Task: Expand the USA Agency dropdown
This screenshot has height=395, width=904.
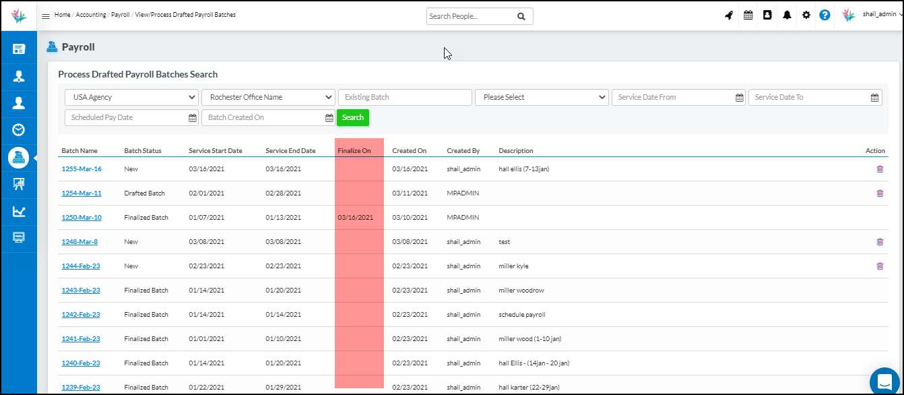Action: click(x=131, y=97)
